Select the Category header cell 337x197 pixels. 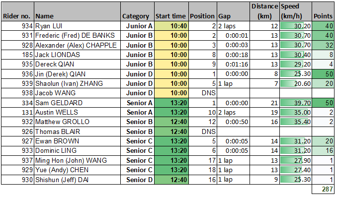pos(137,11)
